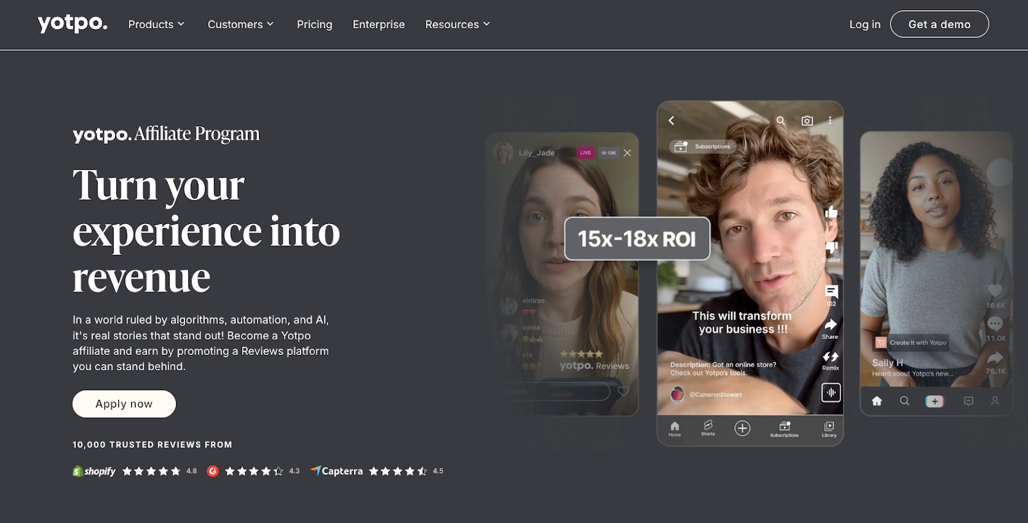Open the Enterprise page
Viewport: 1028px width, 523px height.
coord(378,24)
